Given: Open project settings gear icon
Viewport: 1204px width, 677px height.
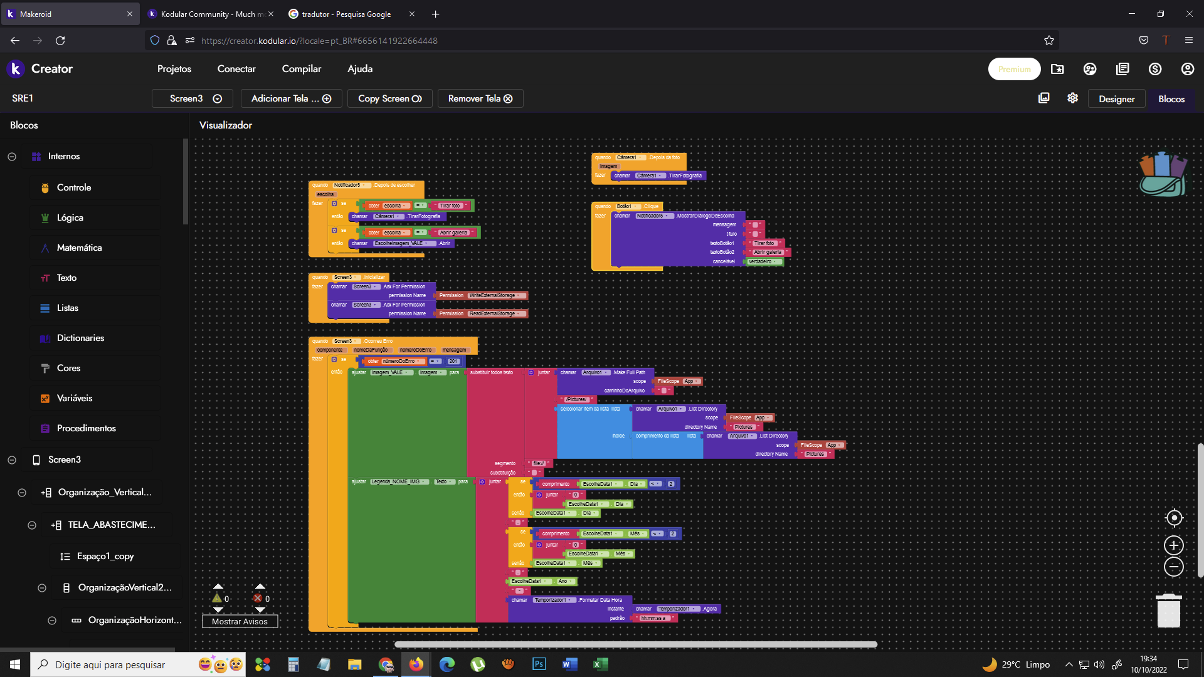Looking at the screenshot, I should (1072, 98).
